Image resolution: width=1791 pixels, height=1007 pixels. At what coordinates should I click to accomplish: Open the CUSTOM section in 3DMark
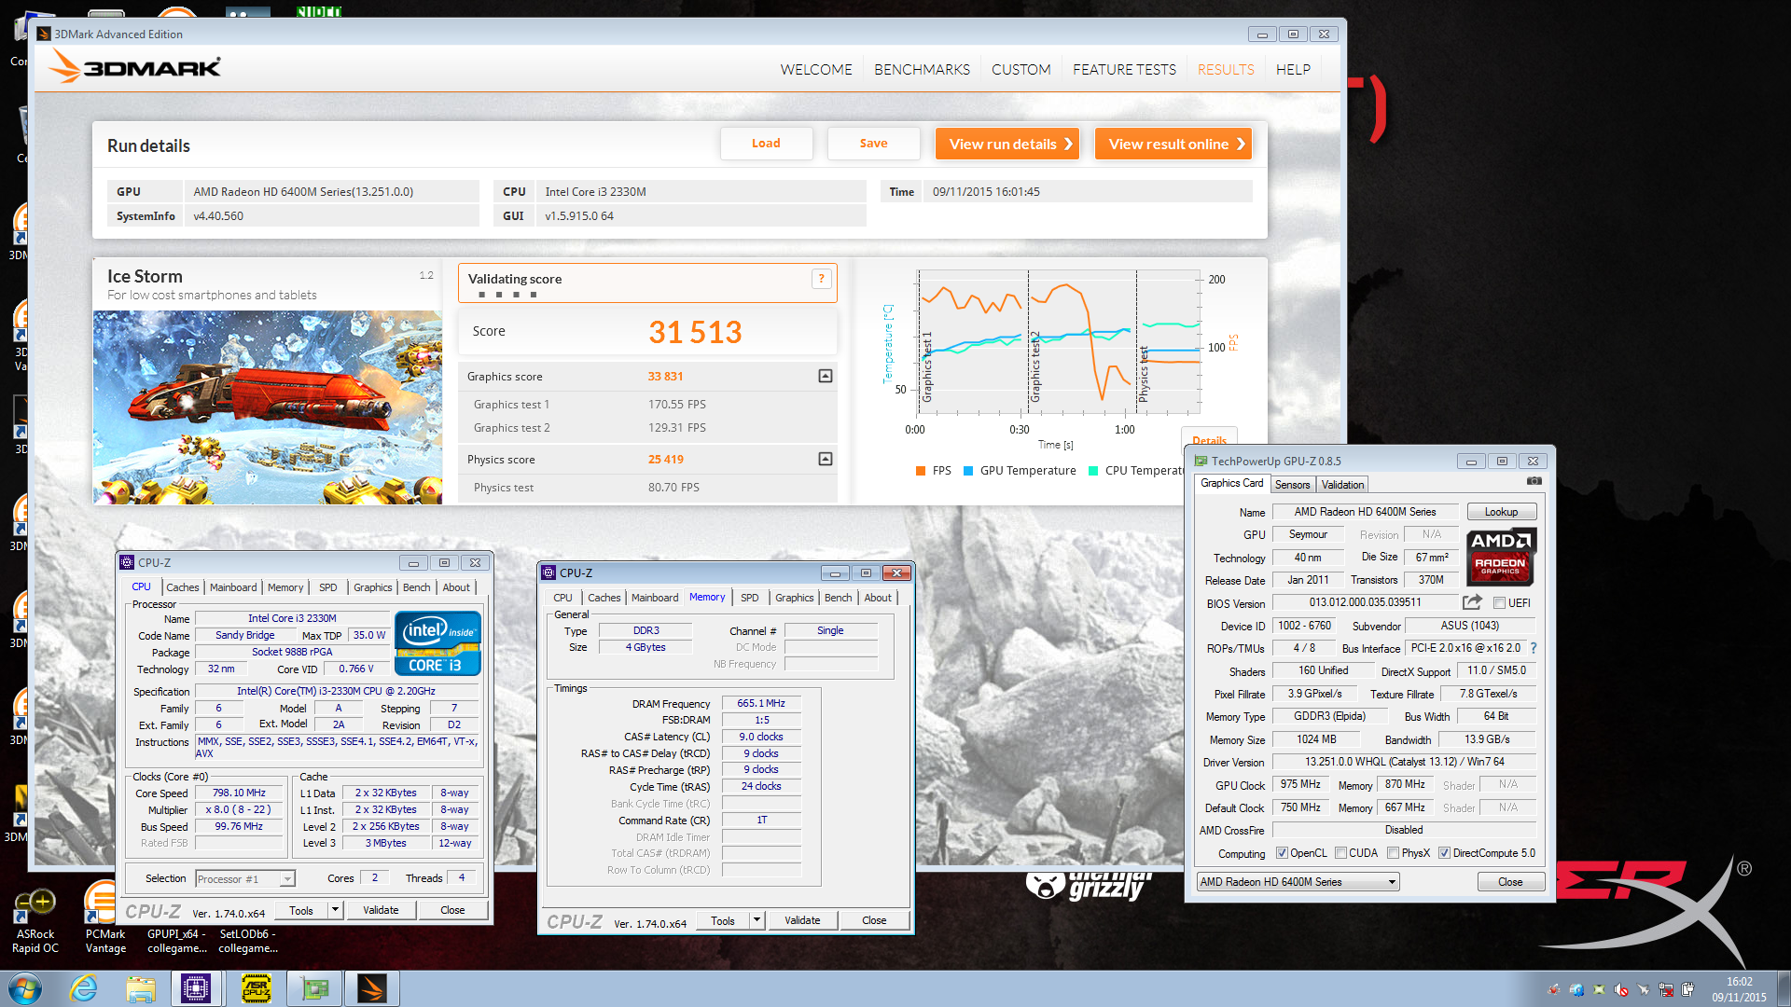click(x=1020, y=69)
